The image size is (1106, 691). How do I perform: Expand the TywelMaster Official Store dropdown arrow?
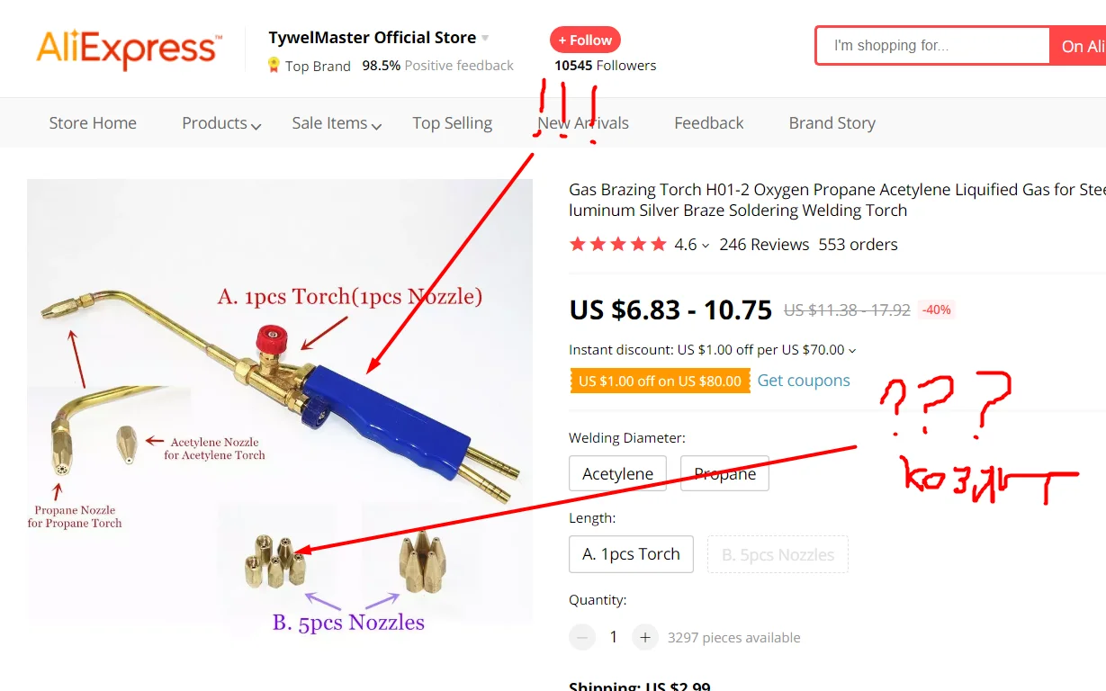pos(485,38)
